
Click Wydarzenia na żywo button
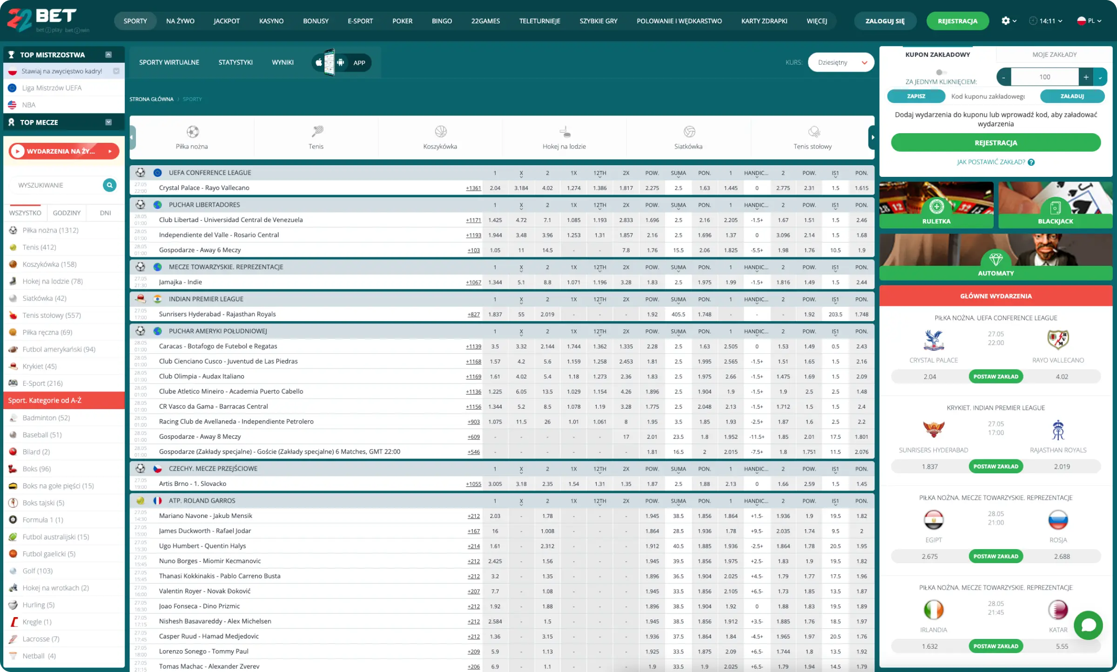pos(64,151)
